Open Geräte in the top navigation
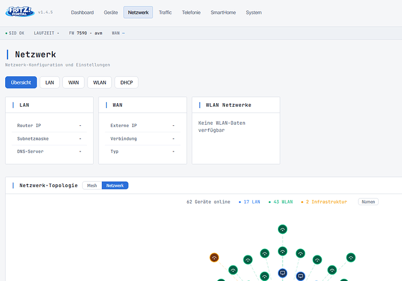The width and height of the screenshot is (402, 281). point(111,12)
